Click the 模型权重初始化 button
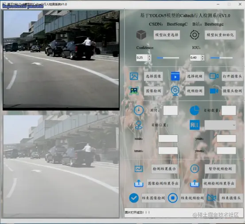Image resolution: width=245 pixels, height=224 pixels. click(x=220, y=35)
